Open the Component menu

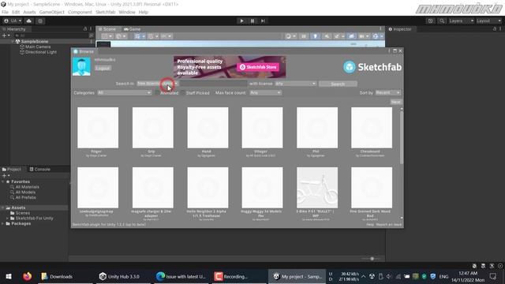pos(80,13)
